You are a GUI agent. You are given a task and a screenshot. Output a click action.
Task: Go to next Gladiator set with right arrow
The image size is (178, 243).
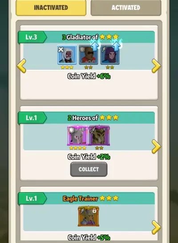tap(156, 66)
